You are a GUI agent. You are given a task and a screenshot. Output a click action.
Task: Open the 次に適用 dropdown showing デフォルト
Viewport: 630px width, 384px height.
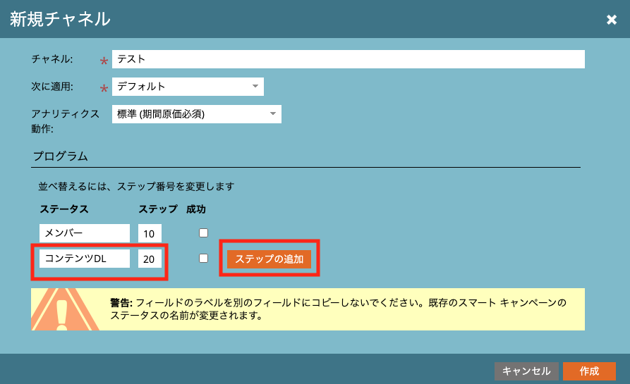tap(188, 87)
